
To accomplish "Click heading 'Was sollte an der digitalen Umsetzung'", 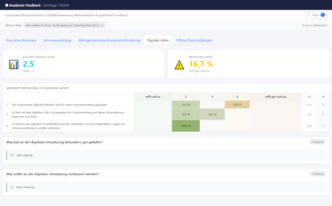I will [x=53, y=174].
